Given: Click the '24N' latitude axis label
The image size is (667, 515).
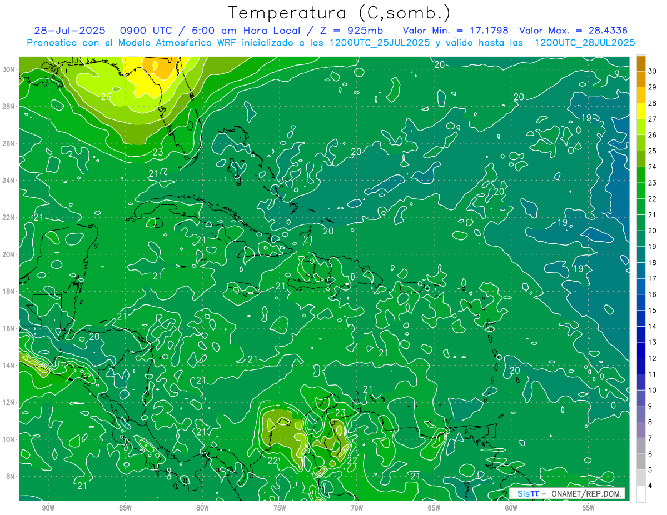Looking at the screenshot, I should click(8, 181).
